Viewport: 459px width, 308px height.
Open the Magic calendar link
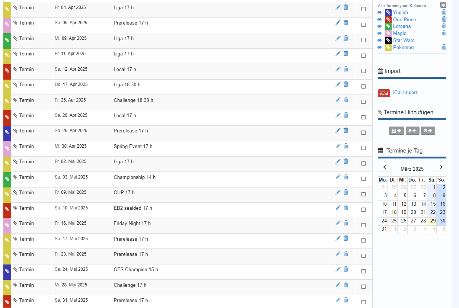pyautogui.click(x=400, y=33)
